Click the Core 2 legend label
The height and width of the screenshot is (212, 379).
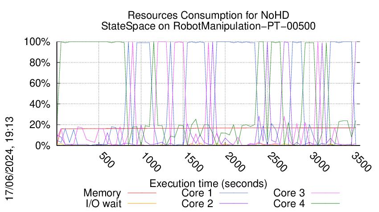[197, 204]
